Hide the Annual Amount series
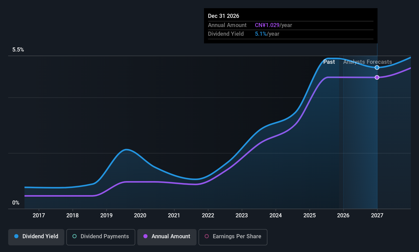 [x=167, y=237]
